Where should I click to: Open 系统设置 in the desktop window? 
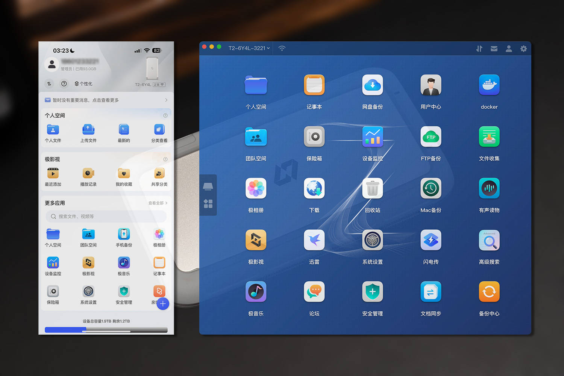click(x=372, y=240)
